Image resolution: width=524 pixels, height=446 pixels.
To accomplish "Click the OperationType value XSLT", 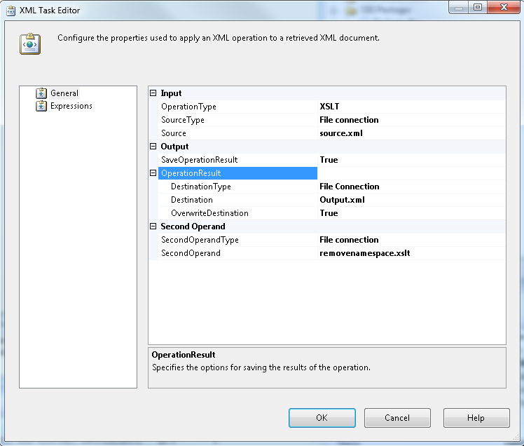I will point(330,107).
